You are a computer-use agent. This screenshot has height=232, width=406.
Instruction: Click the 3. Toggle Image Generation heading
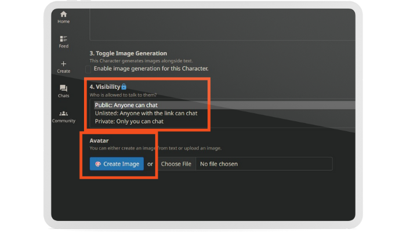click(x=128, y=53)
